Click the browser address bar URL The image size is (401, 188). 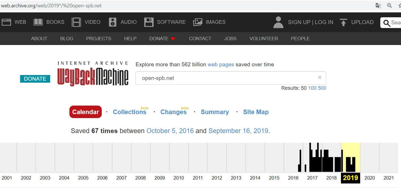click(x=51, y=6)
